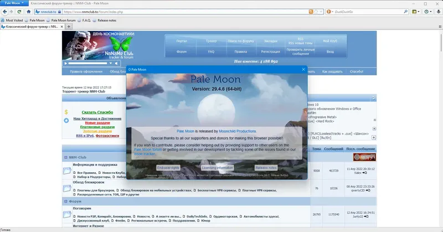
Task: Click the page vertical scrollbar
Action: coord(441,43)
